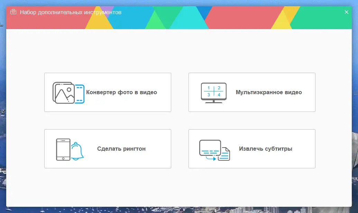This screenshot has height=213, width=358.
Task: Click the subtitle screens icon on the subtitles tile
Action: [209, 148]
